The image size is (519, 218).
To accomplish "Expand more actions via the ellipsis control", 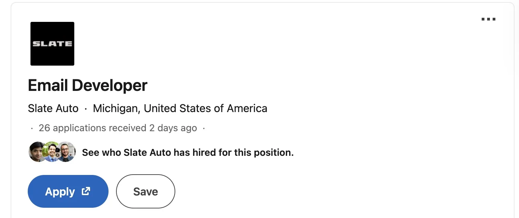I will [488, 19].
